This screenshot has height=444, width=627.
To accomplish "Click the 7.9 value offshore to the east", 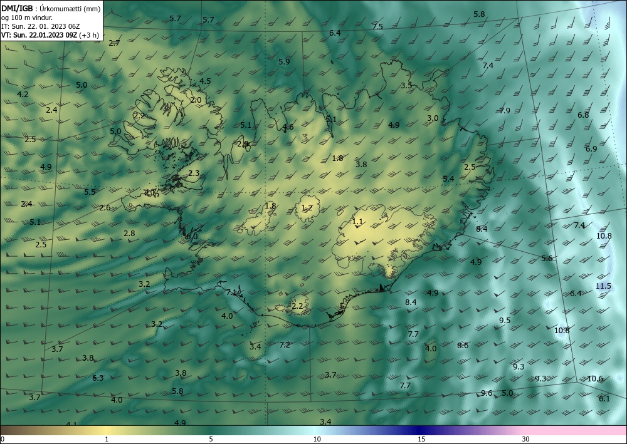I will [505, 111].
